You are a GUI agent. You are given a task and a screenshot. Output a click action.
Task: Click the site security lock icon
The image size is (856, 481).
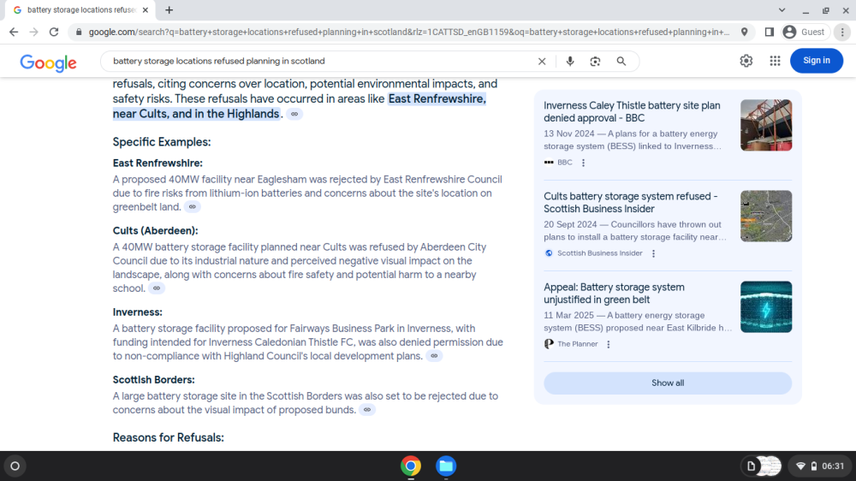point(79,33)
